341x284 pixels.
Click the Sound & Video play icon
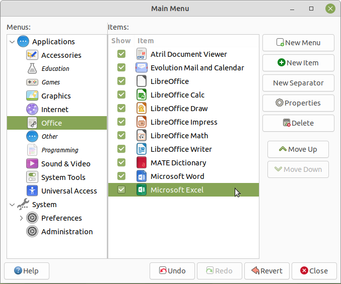[x=32, y=163]
